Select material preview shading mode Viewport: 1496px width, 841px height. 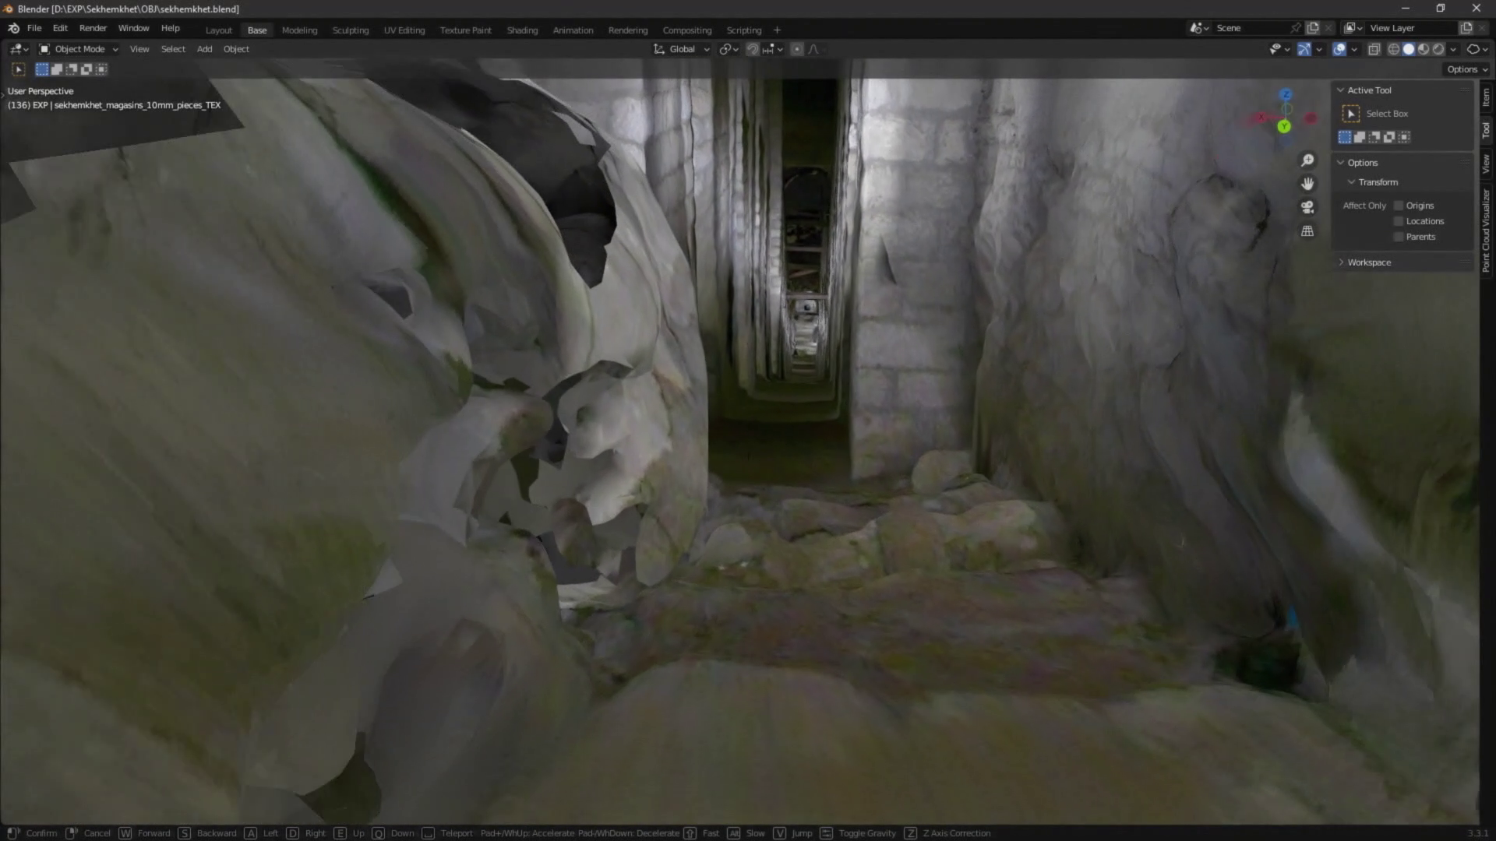click(1424, 49)
